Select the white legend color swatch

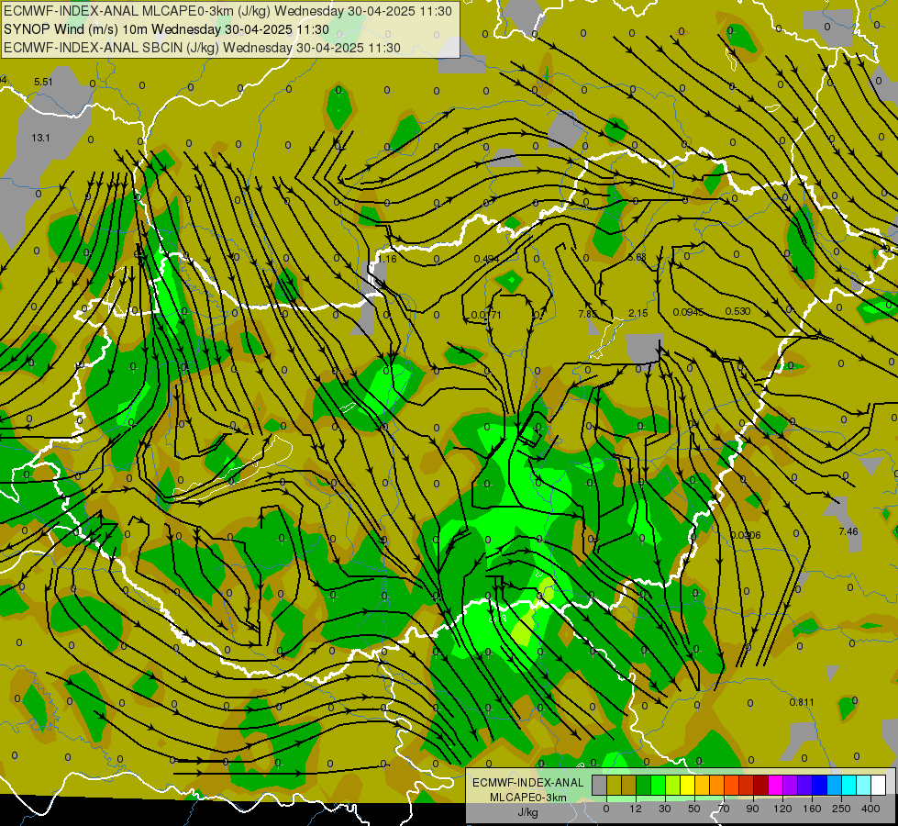pyautogui.click(x=878, y=786)
